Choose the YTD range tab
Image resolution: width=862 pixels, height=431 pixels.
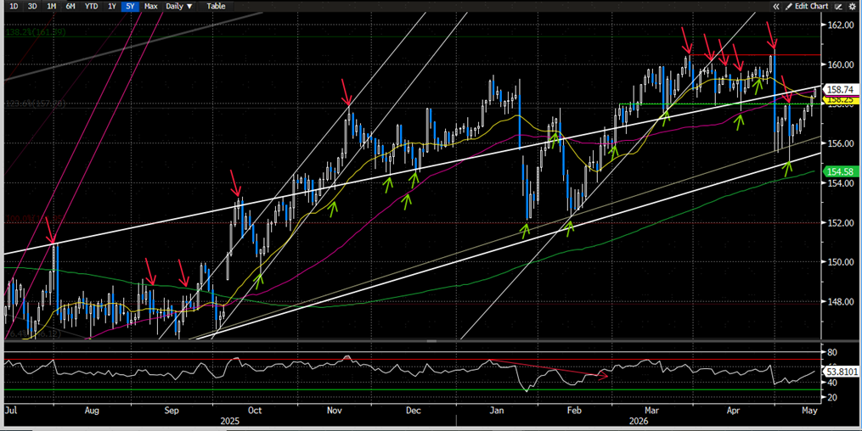coord(91,6)
